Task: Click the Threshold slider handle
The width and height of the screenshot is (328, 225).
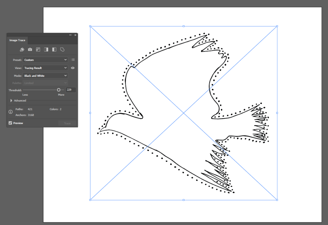Action: pyautogui.click(x=59, y=90)
